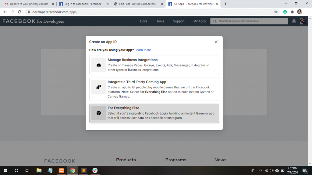
Task: Go to the Facebook for Developers logo
Action: pos(33,21)
